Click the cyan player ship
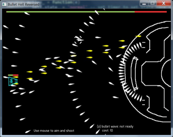173x137 pixels. pos(13,81)
